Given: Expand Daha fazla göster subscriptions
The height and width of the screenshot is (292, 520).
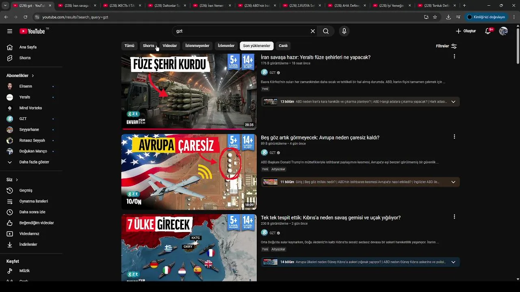Looking at the screenshot, I should click(31, 162).
